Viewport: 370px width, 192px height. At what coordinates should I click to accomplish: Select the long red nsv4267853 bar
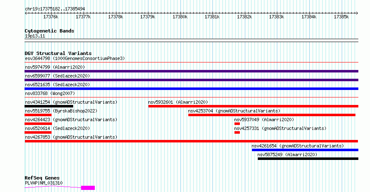click(191, 141)
